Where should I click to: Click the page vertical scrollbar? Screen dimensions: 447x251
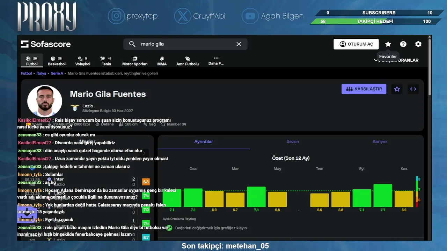(430, 68)
